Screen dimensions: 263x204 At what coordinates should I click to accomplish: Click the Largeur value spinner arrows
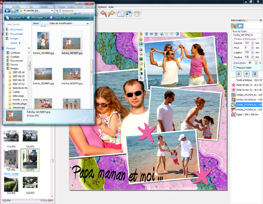pos(252,52)
